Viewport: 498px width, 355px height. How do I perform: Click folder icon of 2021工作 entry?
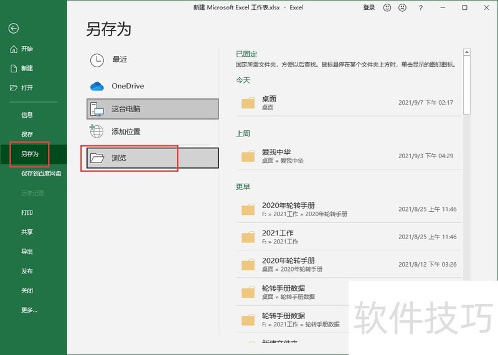point(248,237)
